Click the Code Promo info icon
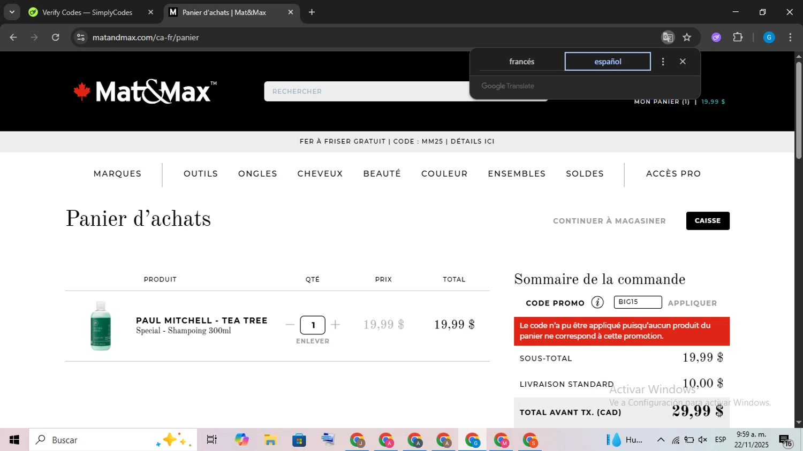 click(x=597, y=303)
